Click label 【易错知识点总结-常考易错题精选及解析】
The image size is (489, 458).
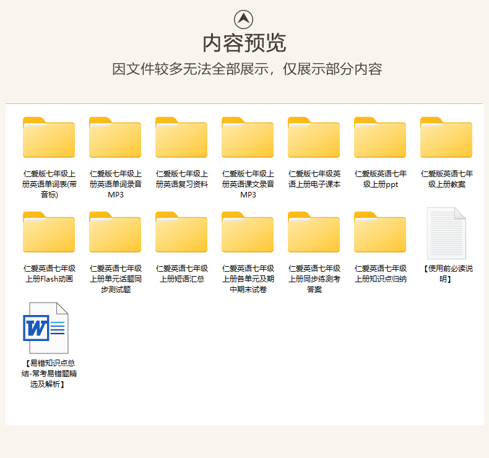50,374
